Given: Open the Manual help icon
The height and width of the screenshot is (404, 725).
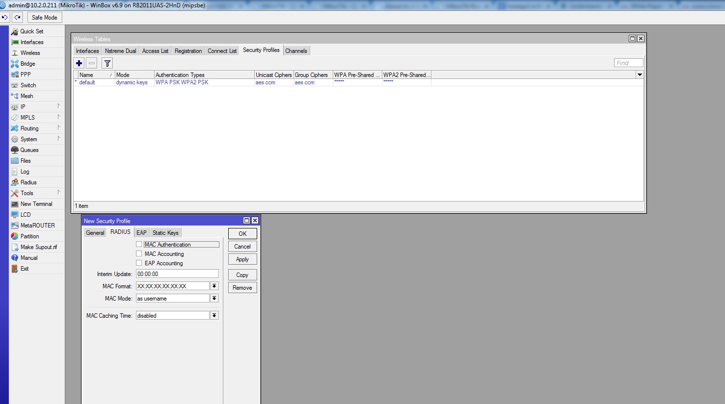Looking at the screenshot, I should (x=15, y=258).
